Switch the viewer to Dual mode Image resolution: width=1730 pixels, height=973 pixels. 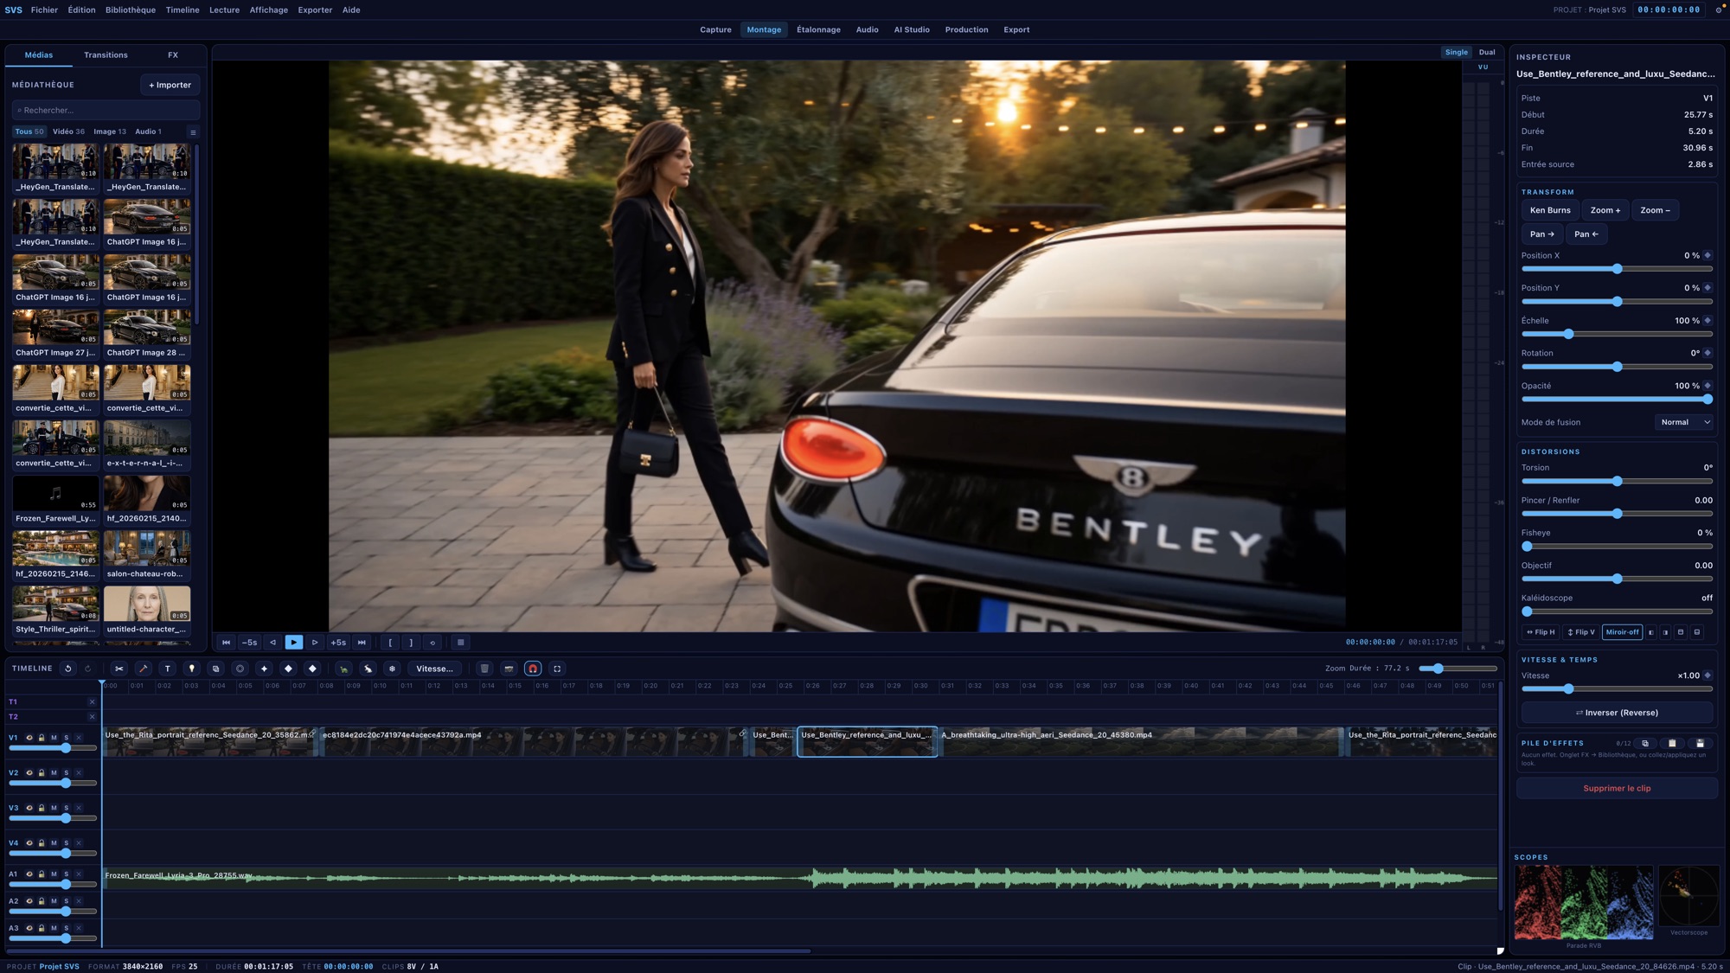(x=1487, y=52)
